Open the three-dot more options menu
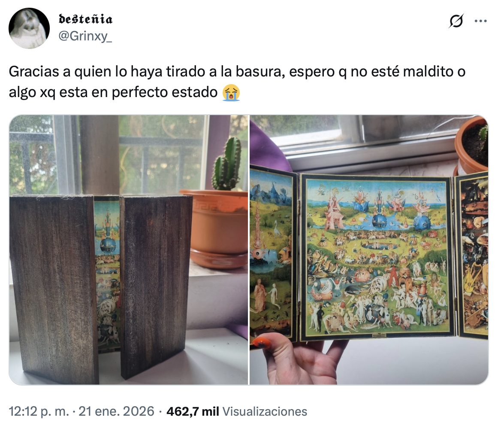The image size is (501, 426). (x=480, y=21)
